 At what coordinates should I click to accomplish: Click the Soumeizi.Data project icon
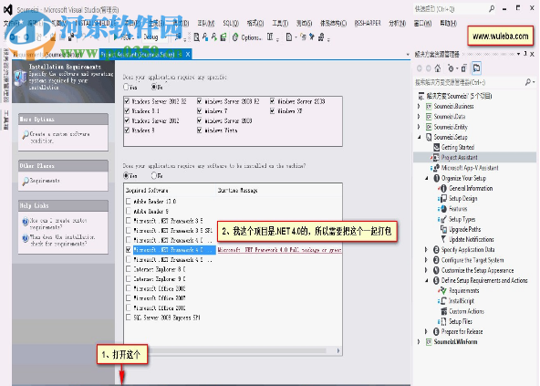pyautogui.click(x=429, y=117)
